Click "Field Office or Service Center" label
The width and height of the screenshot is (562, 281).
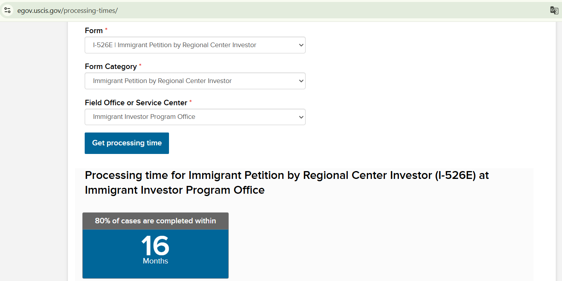tap(136, 103)
